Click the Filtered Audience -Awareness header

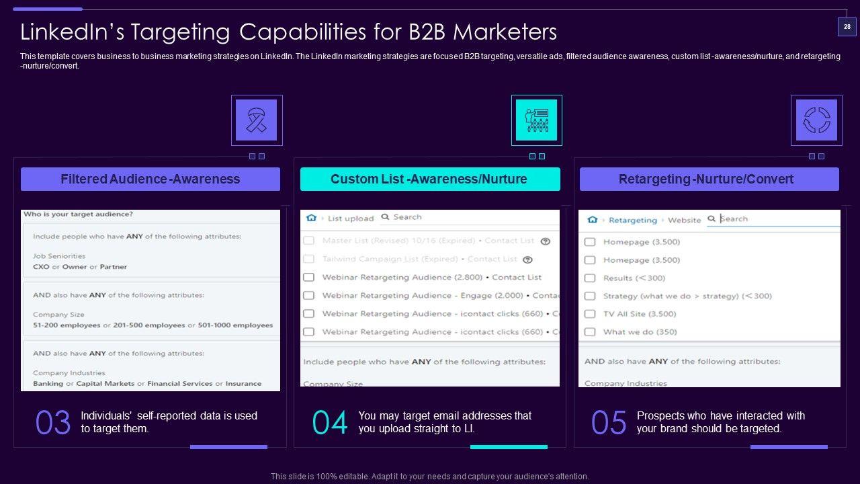coord(150,179)
